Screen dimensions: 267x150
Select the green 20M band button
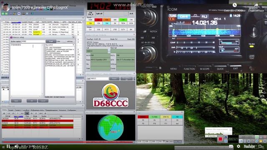[123, 20]
